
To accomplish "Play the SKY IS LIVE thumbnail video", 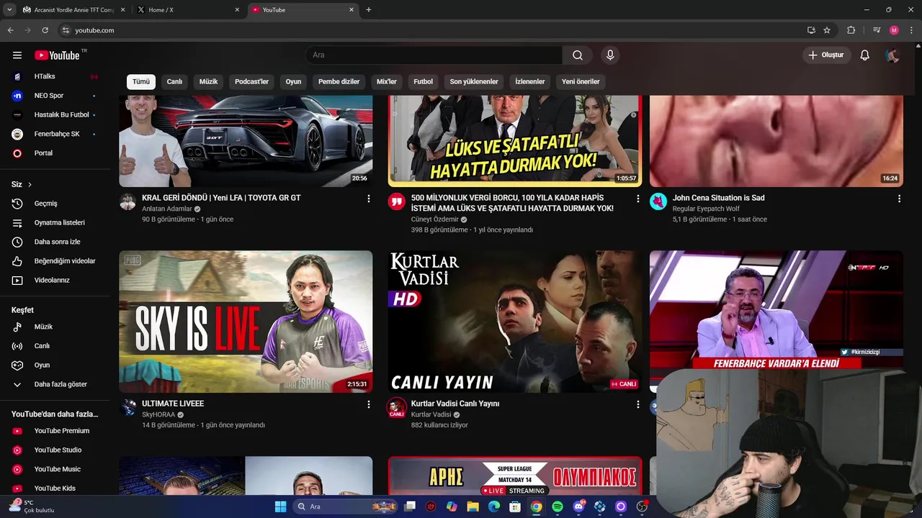I will coord(246,322).
